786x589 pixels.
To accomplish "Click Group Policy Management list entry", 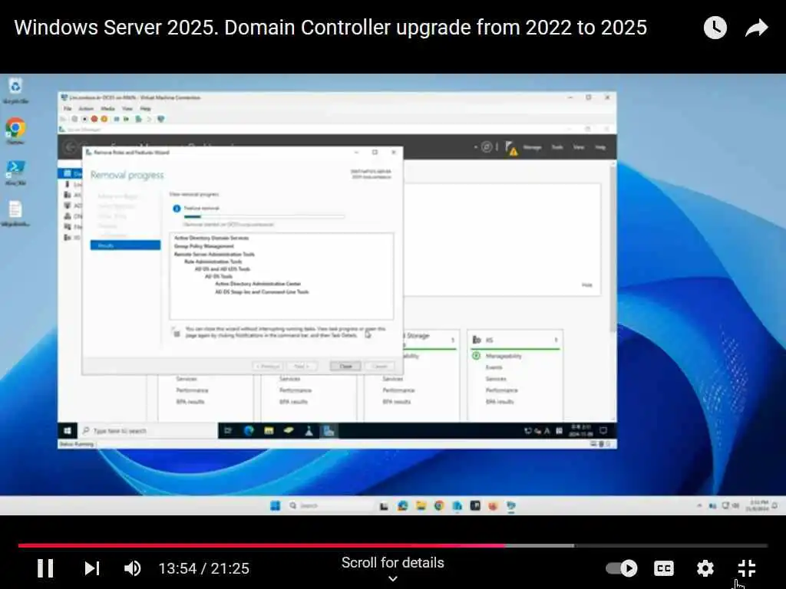I will coord(203,246).
